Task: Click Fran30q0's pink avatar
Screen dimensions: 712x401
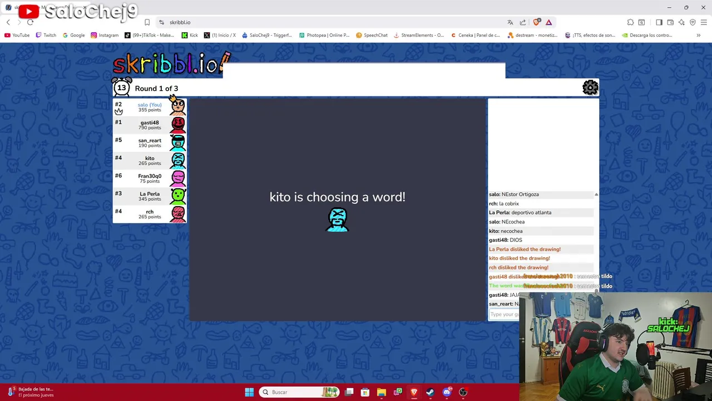Action: point(178,178)
